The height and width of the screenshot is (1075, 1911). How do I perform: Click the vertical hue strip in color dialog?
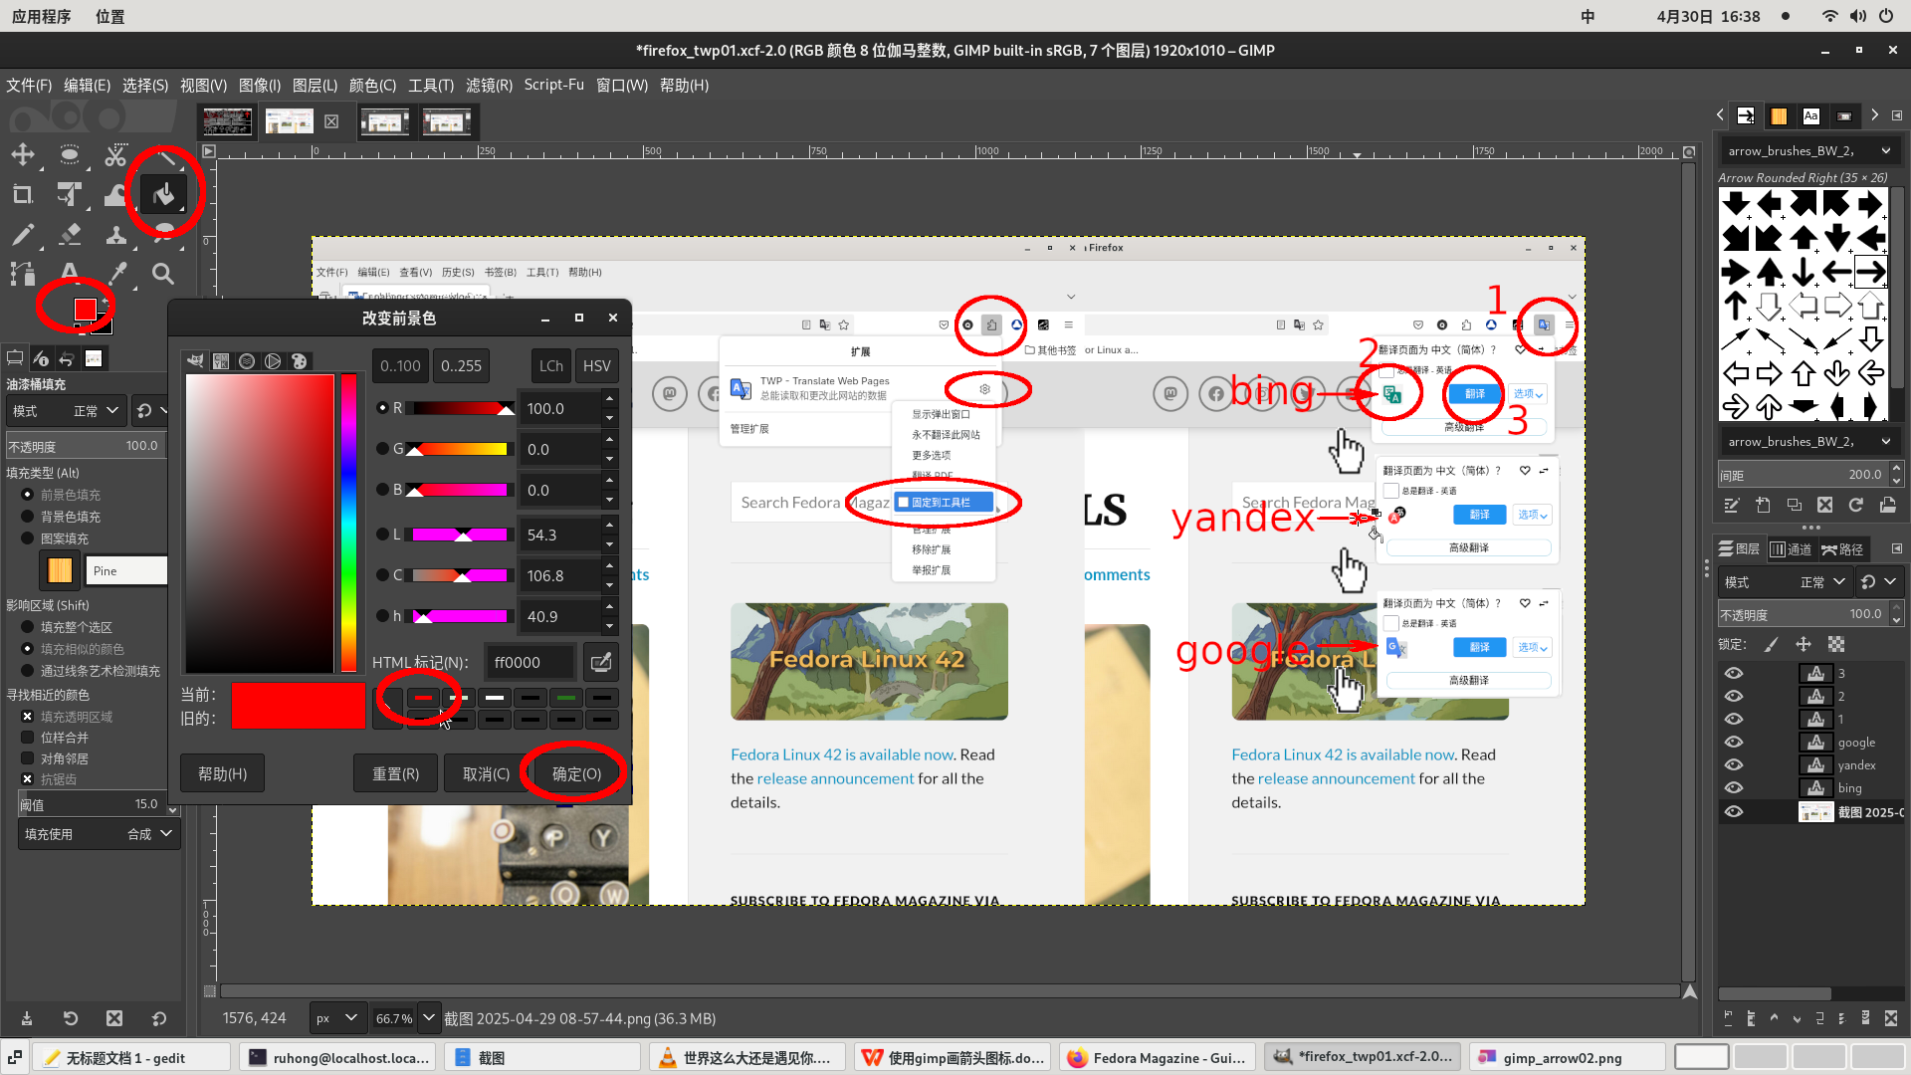[348, 524]
